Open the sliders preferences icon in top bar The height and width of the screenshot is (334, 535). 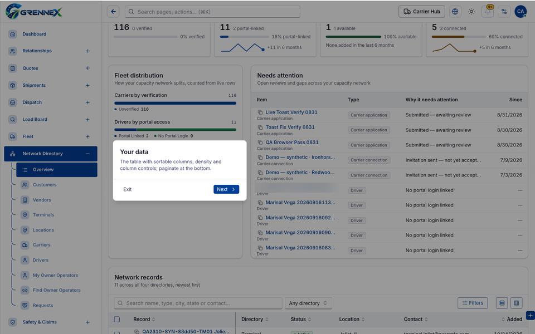[x=504, y=12]
